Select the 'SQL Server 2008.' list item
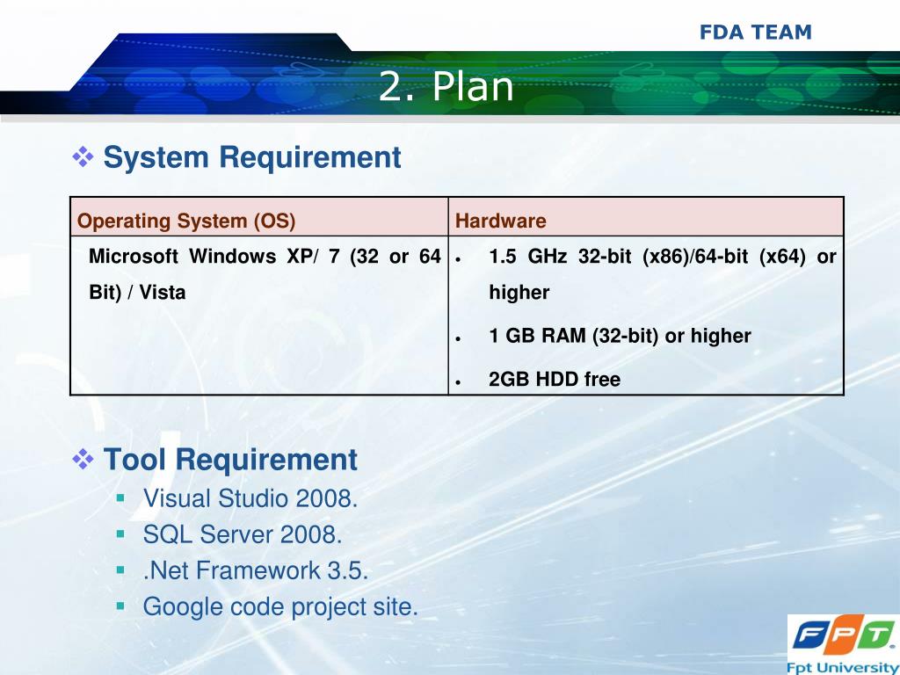Screen dimensions: 900x675 pyautogui.click(x=243, y=534)
